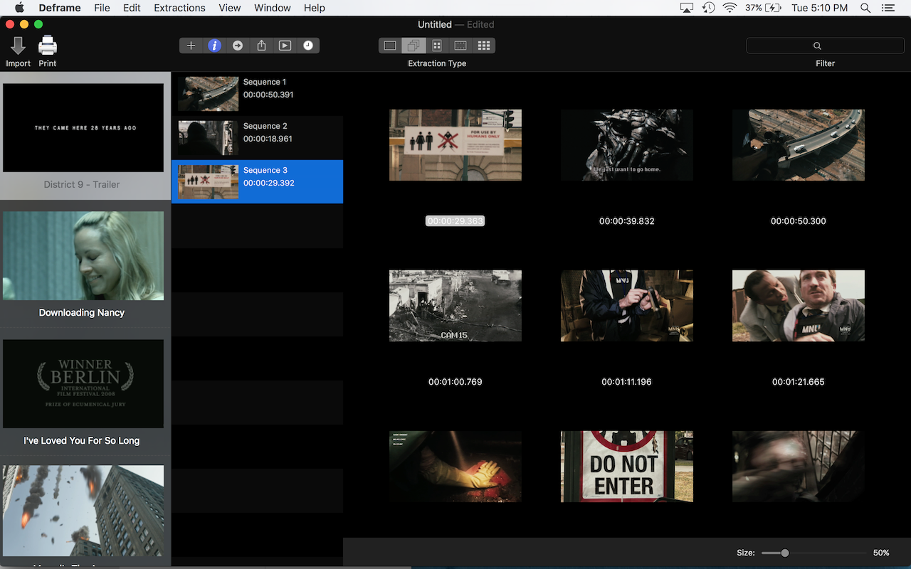
Task: Click the 00:01:00.769 timecode label
Action: click(455, 382)
